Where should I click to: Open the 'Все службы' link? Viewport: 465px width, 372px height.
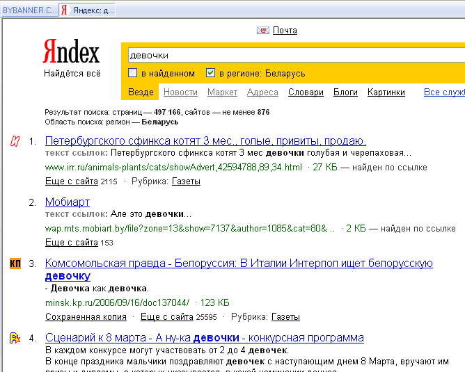(x=444, y=92)
